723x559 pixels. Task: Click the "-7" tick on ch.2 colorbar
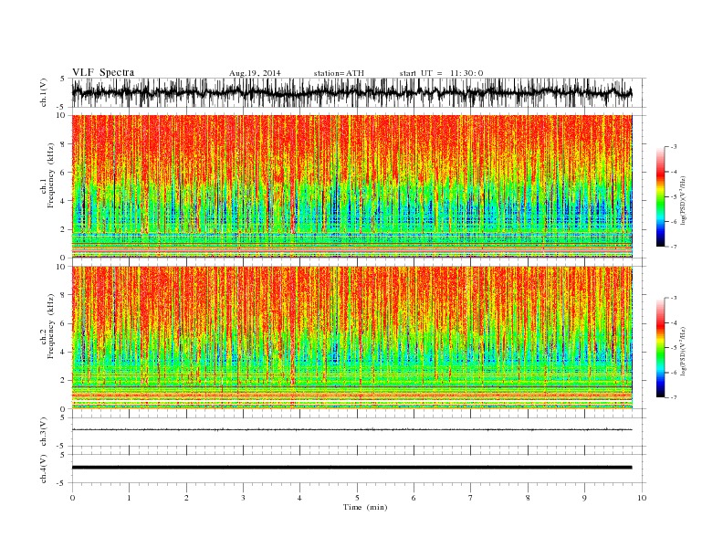673,397
